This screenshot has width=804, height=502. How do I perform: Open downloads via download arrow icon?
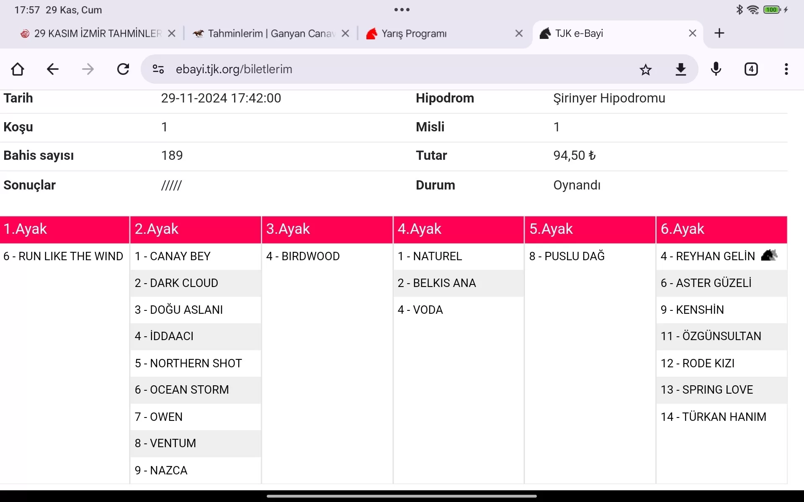(x=681, y=69)
